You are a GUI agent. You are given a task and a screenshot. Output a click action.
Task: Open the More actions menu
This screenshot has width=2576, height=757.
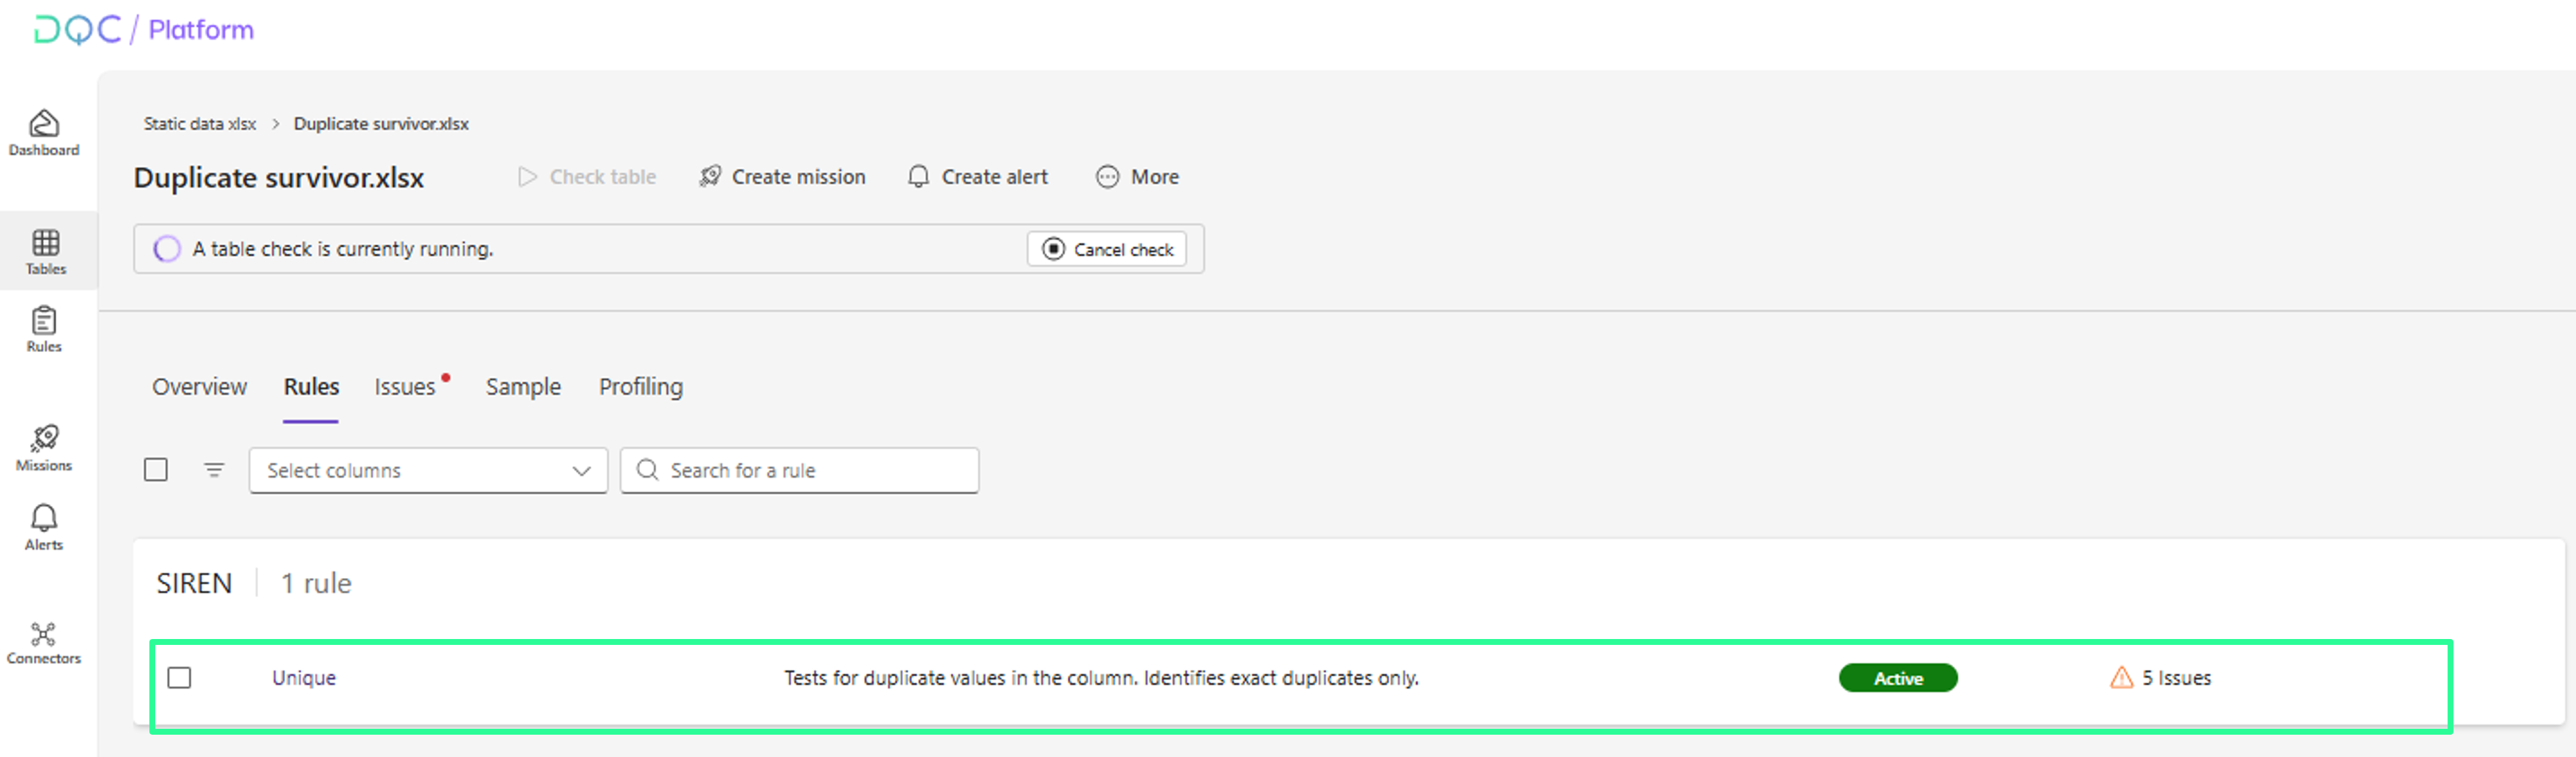click(x=1138, y=177)
